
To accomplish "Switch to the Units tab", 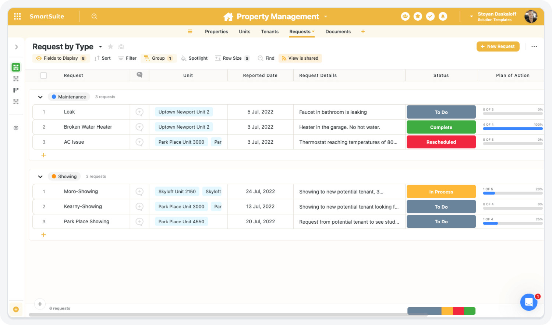I will 244,32.
